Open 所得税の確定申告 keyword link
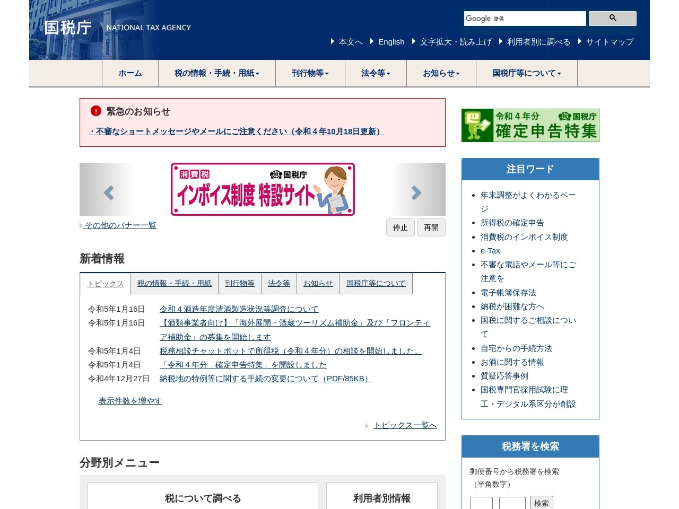 point(512,223)
